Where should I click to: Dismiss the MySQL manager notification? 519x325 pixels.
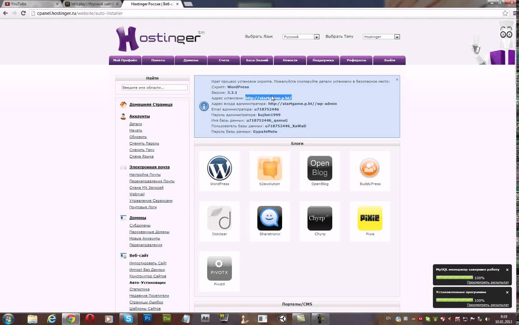click(x=507, y=270)
